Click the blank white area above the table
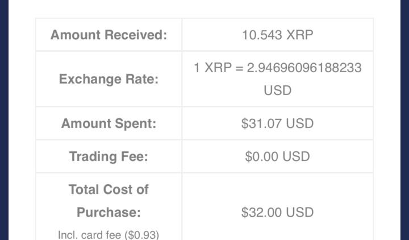 [204, 9]
